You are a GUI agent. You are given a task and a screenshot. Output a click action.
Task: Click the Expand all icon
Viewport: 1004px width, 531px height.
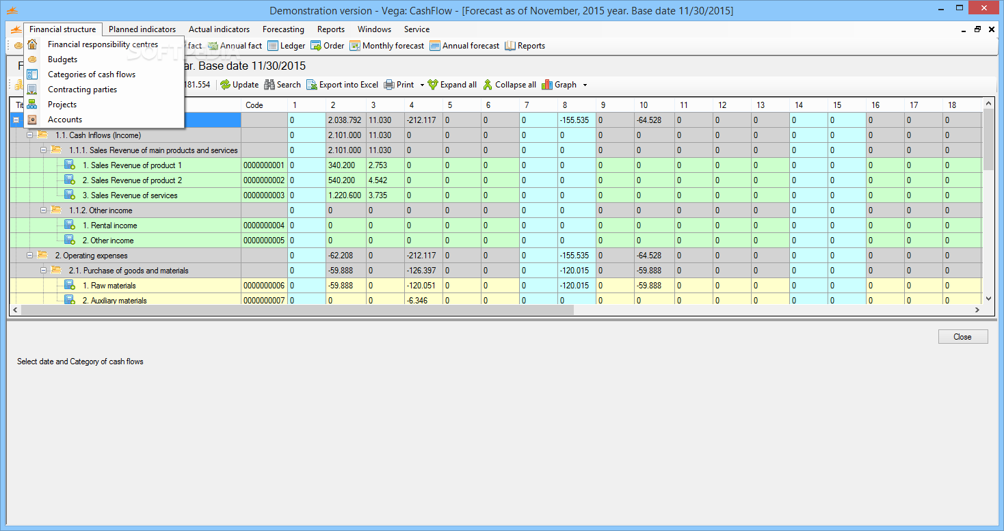[x=433, y=85]
